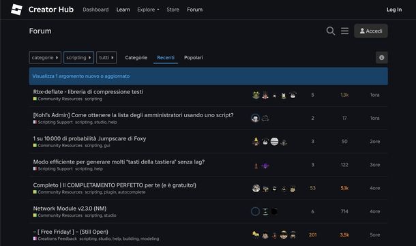Go to Dashboard in top navigation
416x246 pixels.
(x=95, y=10)
